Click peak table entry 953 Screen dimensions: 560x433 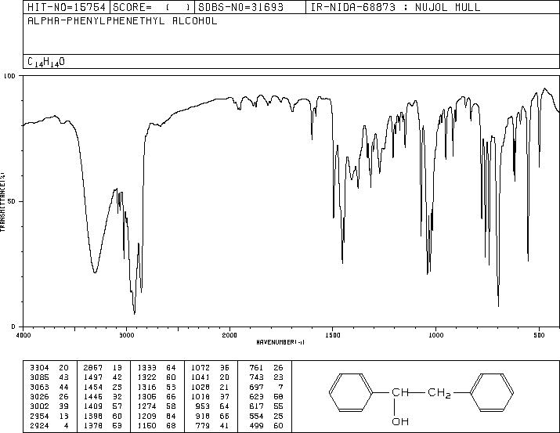203,406
